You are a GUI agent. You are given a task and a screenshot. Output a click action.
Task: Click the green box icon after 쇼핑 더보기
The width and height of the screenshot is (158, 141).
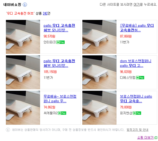(x=156, y=138)
